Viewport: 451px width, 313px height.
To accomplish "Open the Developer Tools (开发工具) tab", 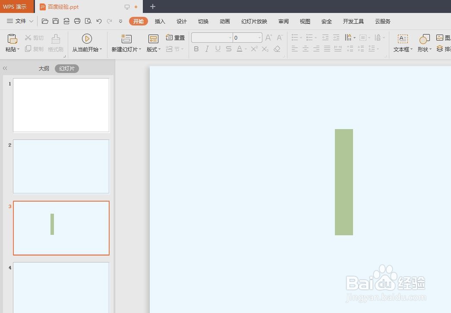I will tap(353, 21).
